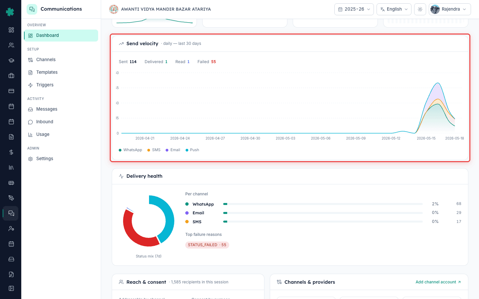Click the Email delivery progress bar
Screen dimensions: 479x299
[x=323, y=213]
